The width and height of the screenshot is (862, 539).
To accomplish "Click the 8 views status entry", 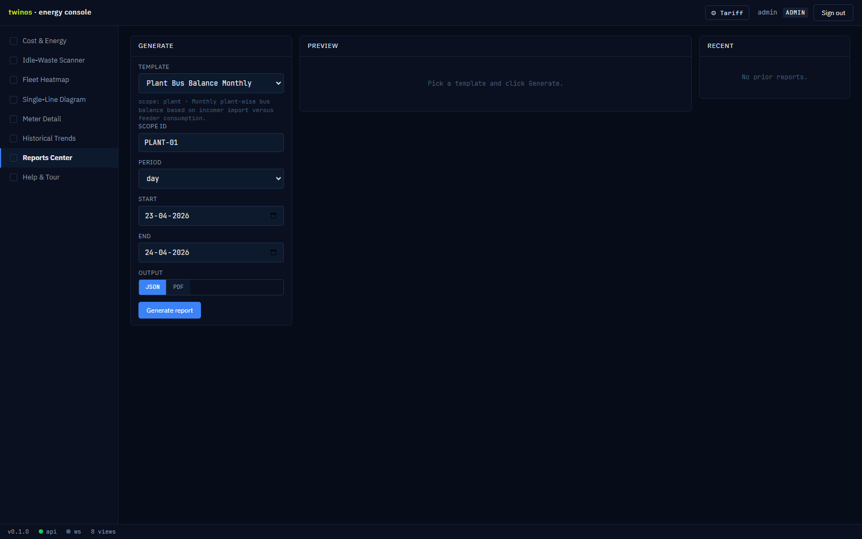I will tap(103, 531).
